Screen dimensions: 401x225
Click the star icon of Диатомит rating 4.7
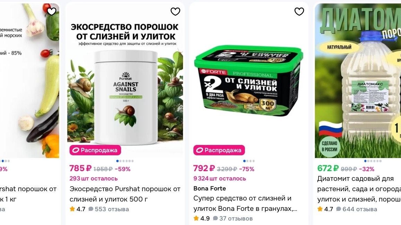point(320,209)
